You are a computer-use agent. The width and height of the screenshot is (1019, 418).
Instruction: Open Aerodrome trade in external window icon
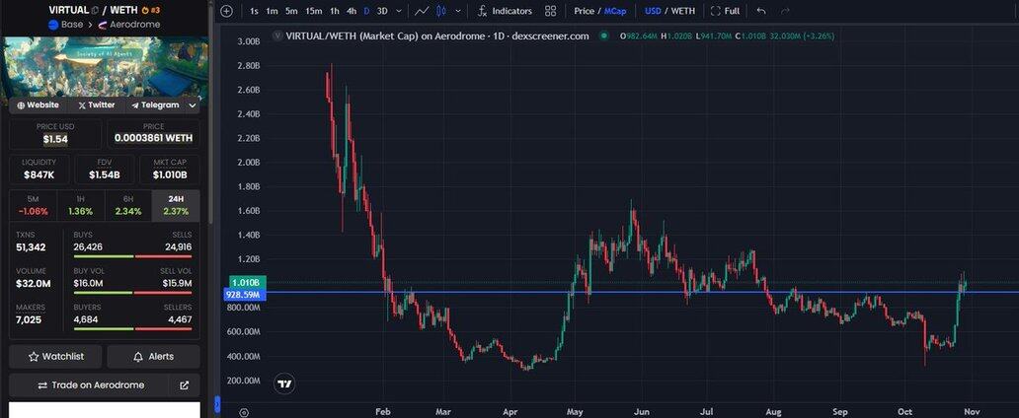pyautogui.click(x=184, y=385)
